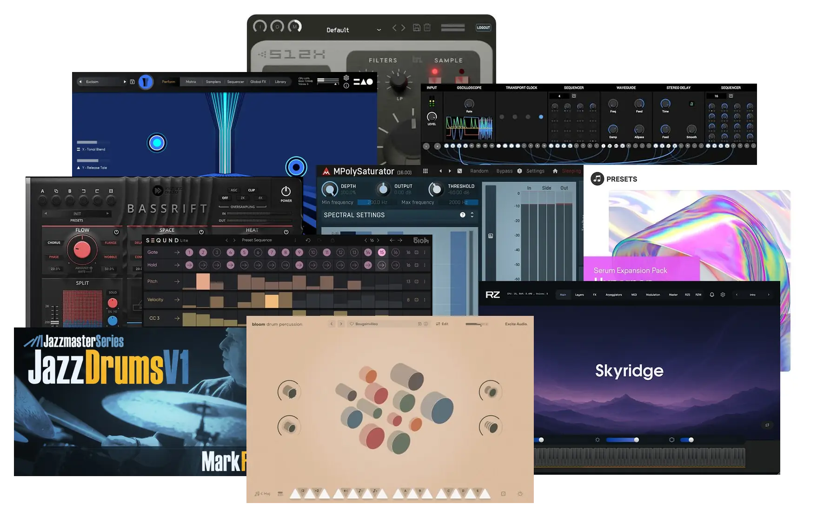The image size is (830, 517).
Task: Click the save disk icon next to Exclaim preset
Action: [132, 82]
